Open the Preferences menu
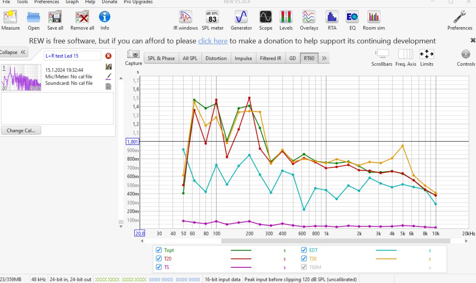 pyautogui.click(x=47, y=2)
